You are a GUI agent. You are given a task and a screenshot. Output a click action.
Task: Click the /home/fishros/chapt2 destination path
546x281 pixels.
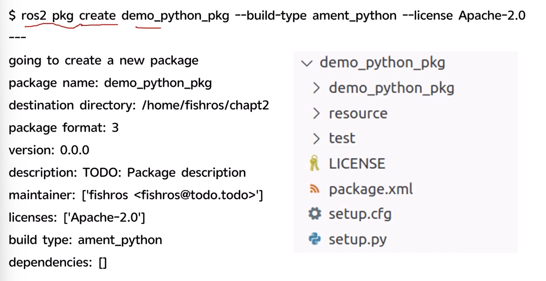point(206,105)
